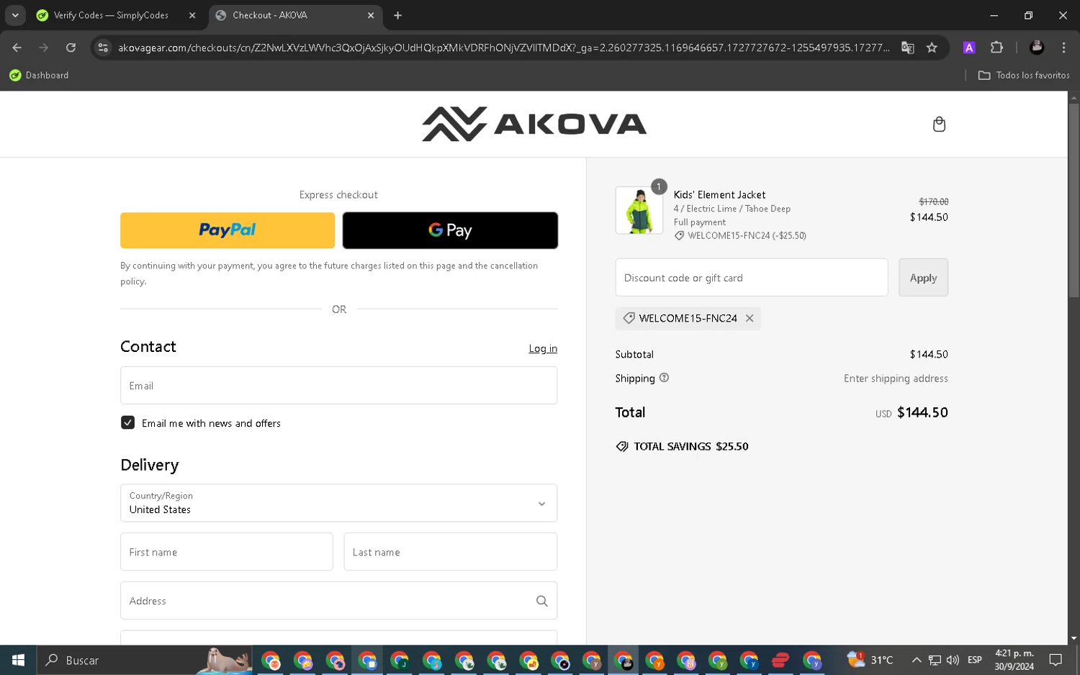Image resolution: width=1080 pixels, height=675 pixels.
Task: Open the Chrome three-dot menu
Action: coord(1063,47)
